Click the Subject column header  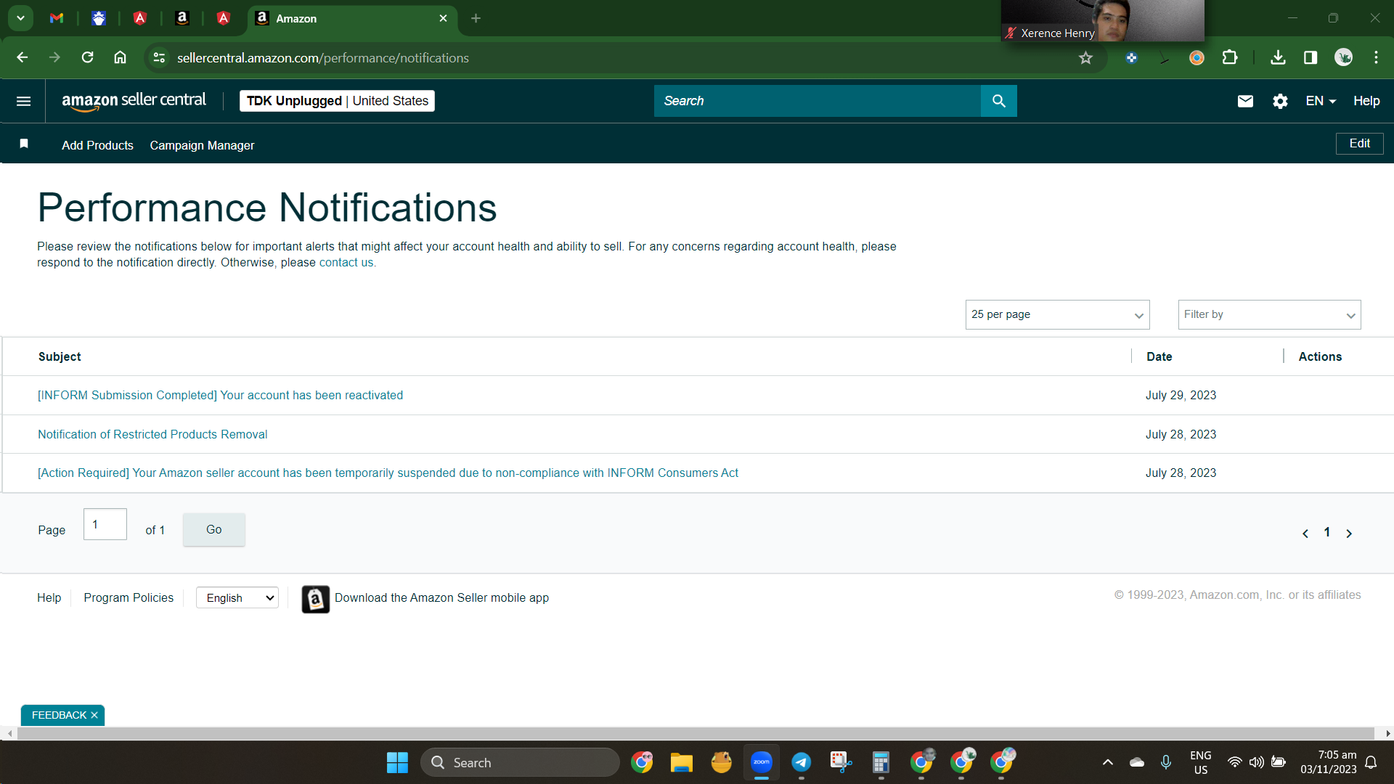tap(60, 356)
